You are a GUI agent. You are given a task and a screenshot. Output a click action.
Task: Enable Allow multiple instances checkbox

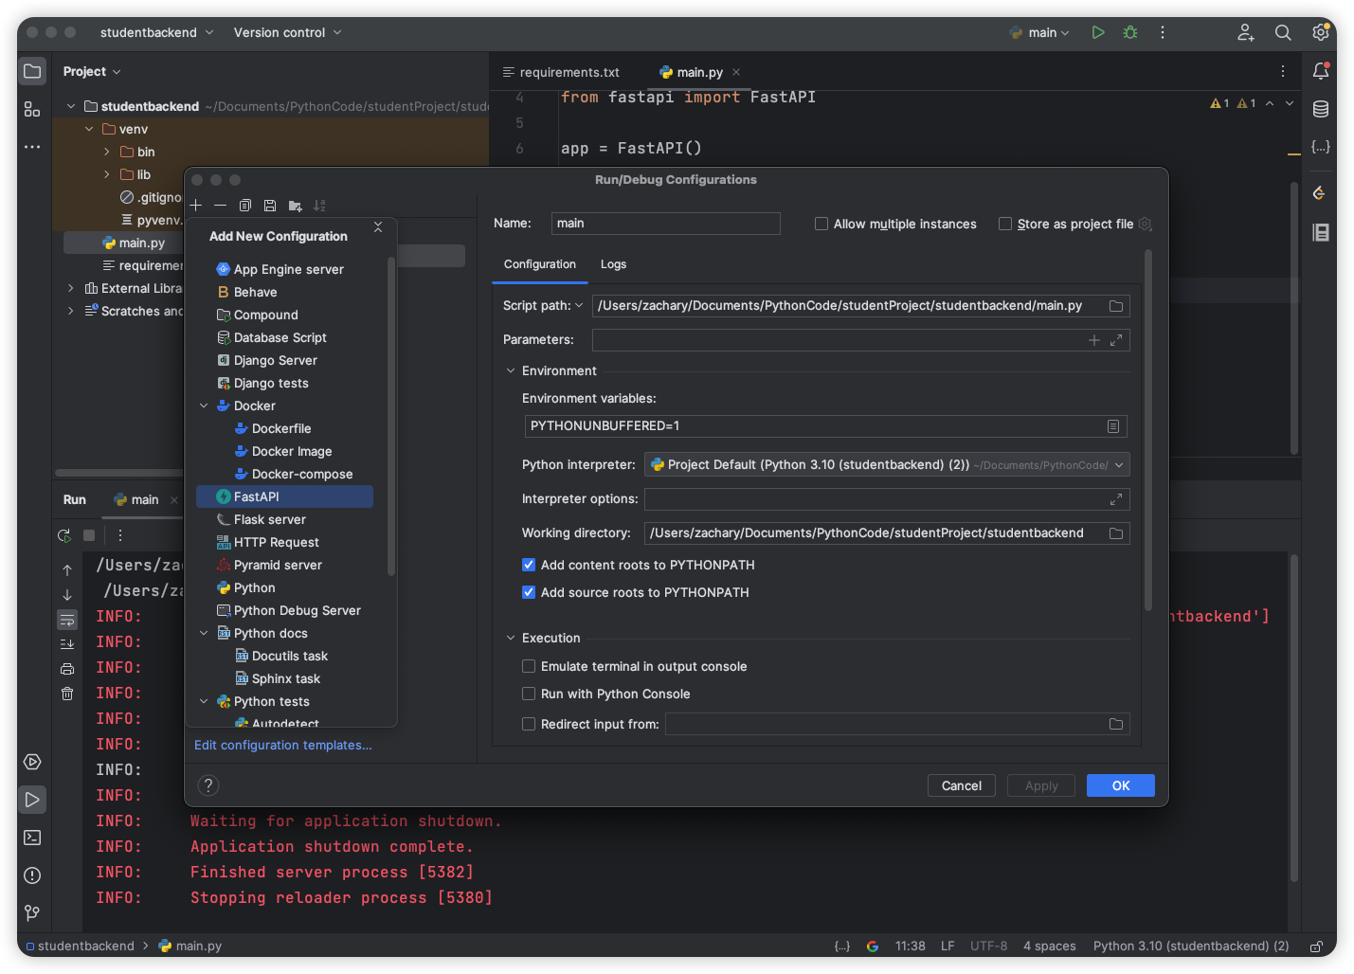pyautogui.click(x=821, y=224)
